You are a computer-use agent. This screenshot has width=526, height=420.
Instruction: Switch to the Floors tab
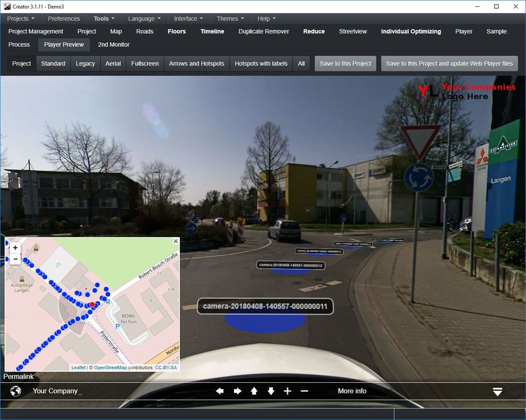click(x=177, y=31)
